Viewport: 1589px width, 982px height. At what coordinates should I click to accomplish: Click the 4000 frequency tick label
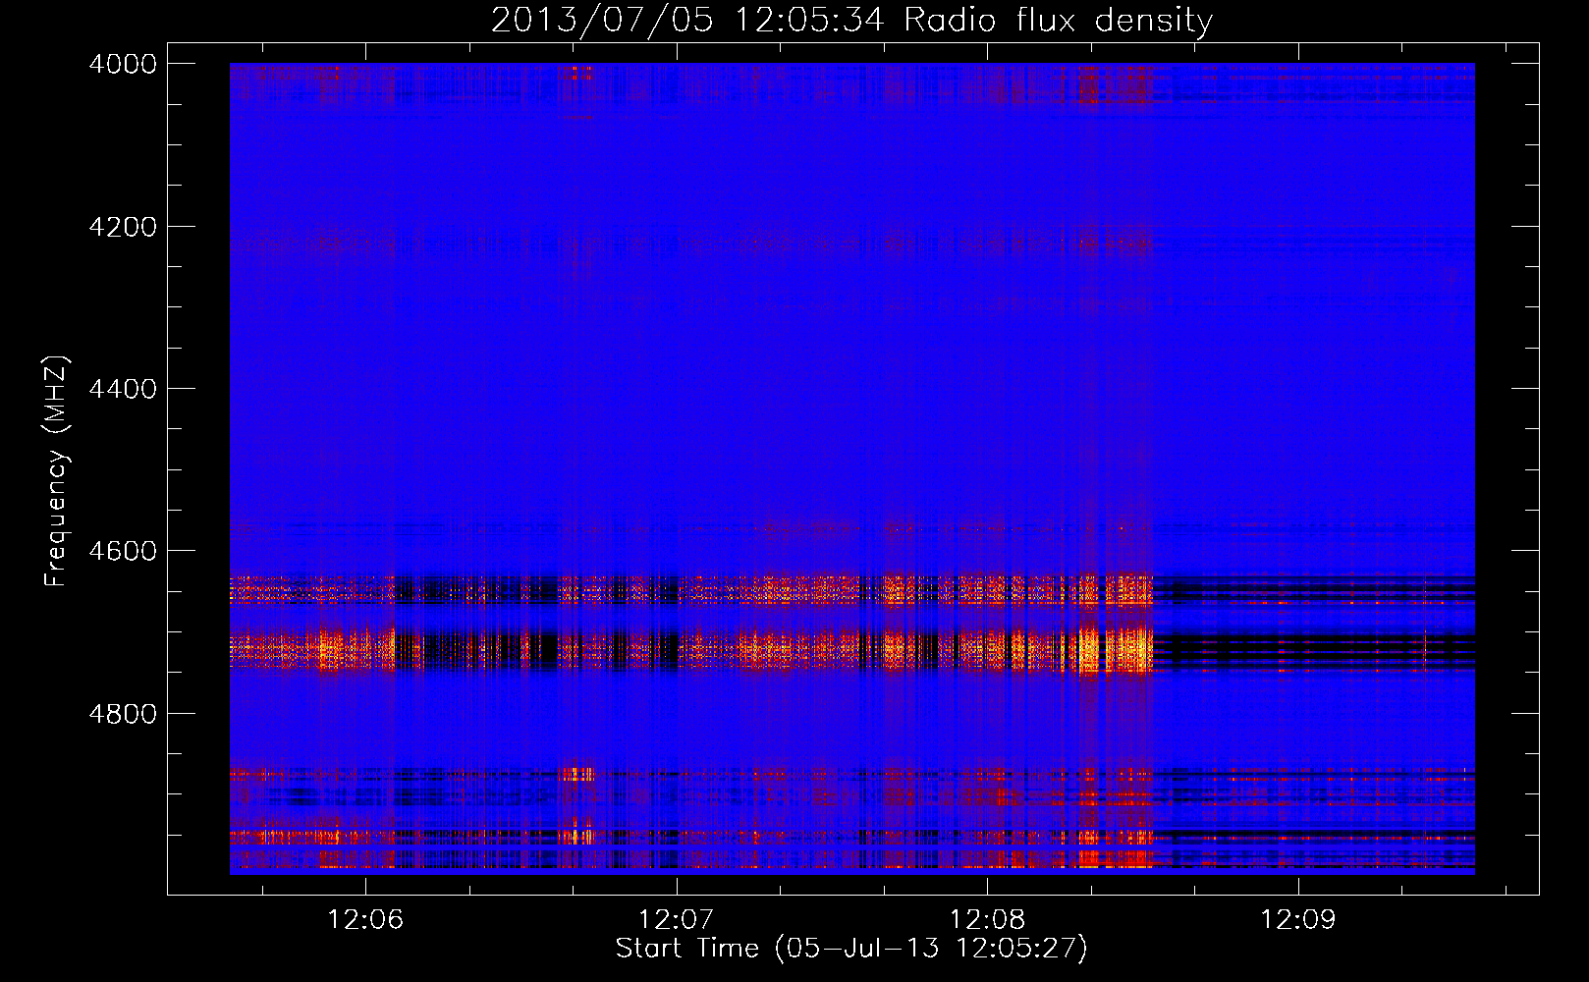click(x=123, y=64)
